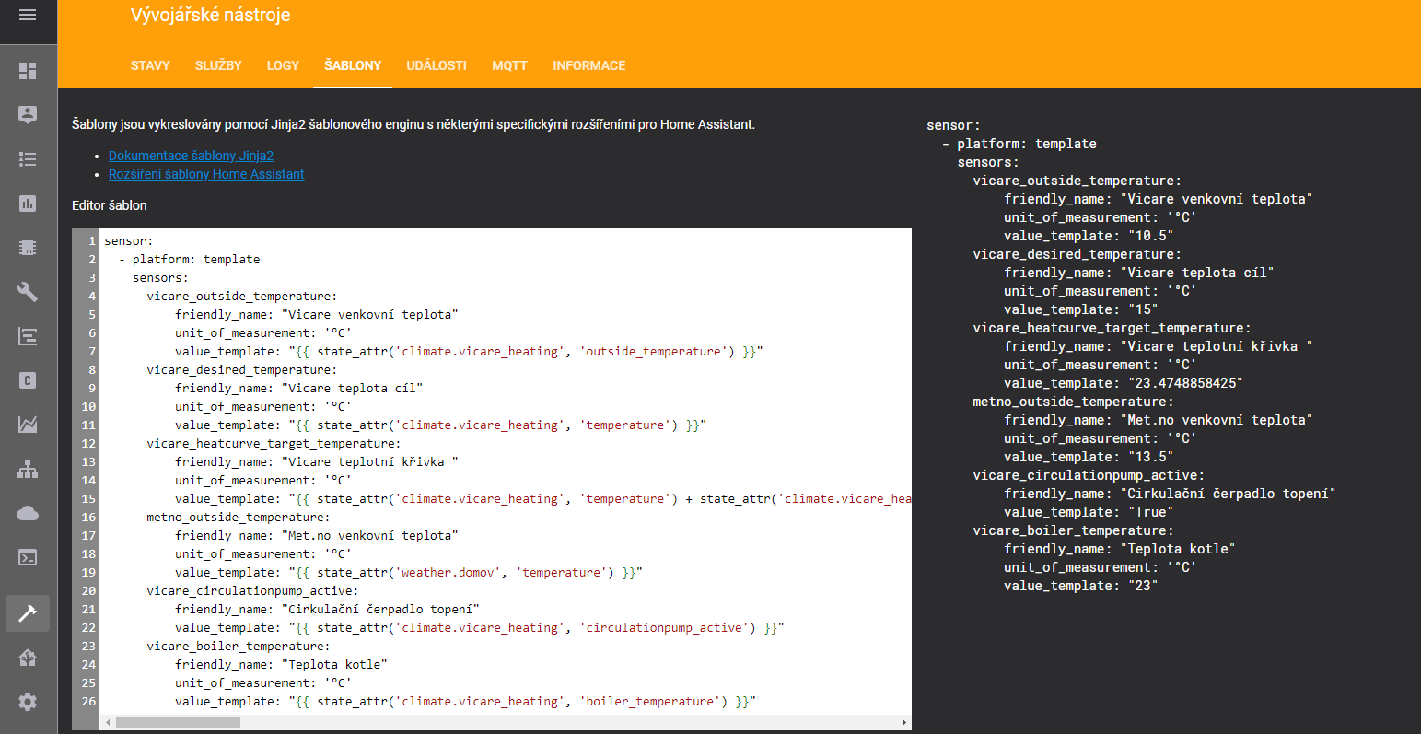Switch to the STAVY tab
Viewport: 1421px width, 734px height.
click(x=150, y=65)
